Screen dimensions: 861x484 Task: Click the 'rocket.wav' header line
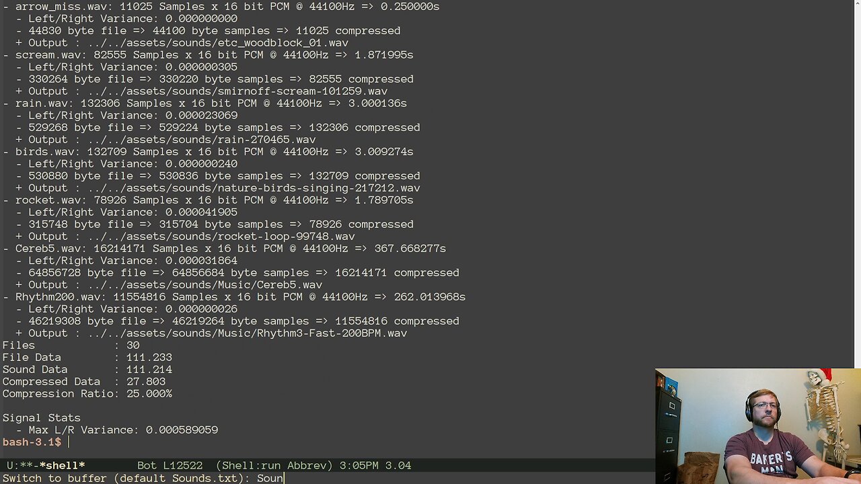click(208, 200)
